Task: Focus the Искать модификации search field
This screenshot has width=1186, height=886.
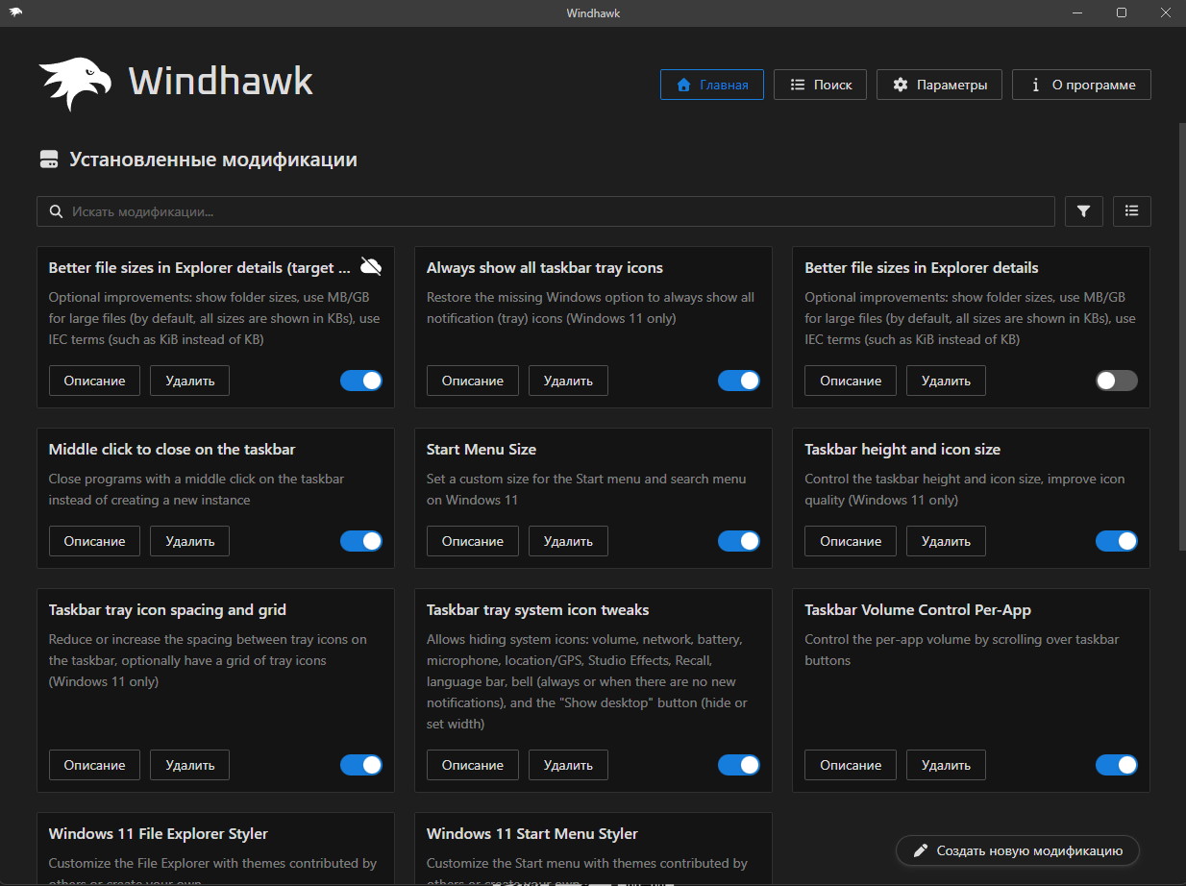Action: point(545,211)
